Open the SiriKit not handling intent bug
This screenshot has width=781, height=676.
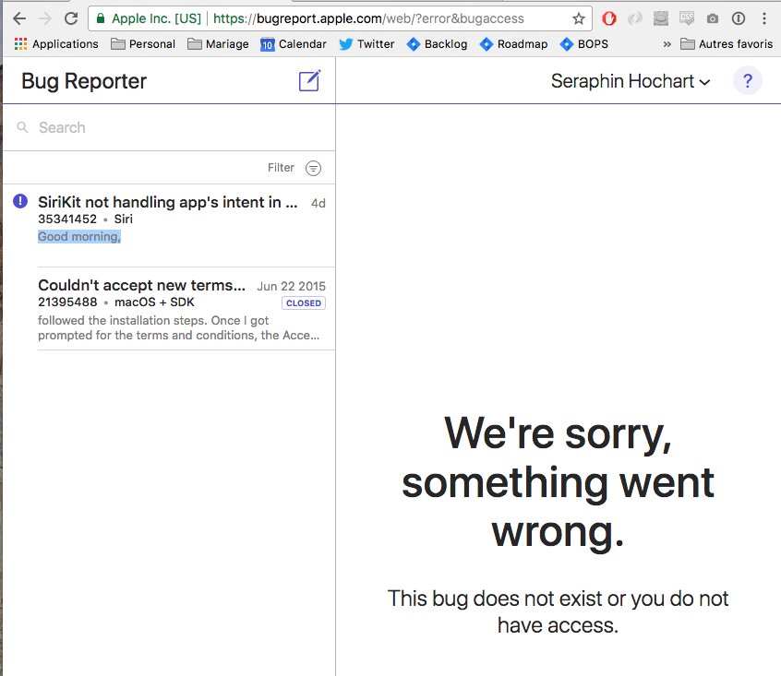tap(169, 225)
